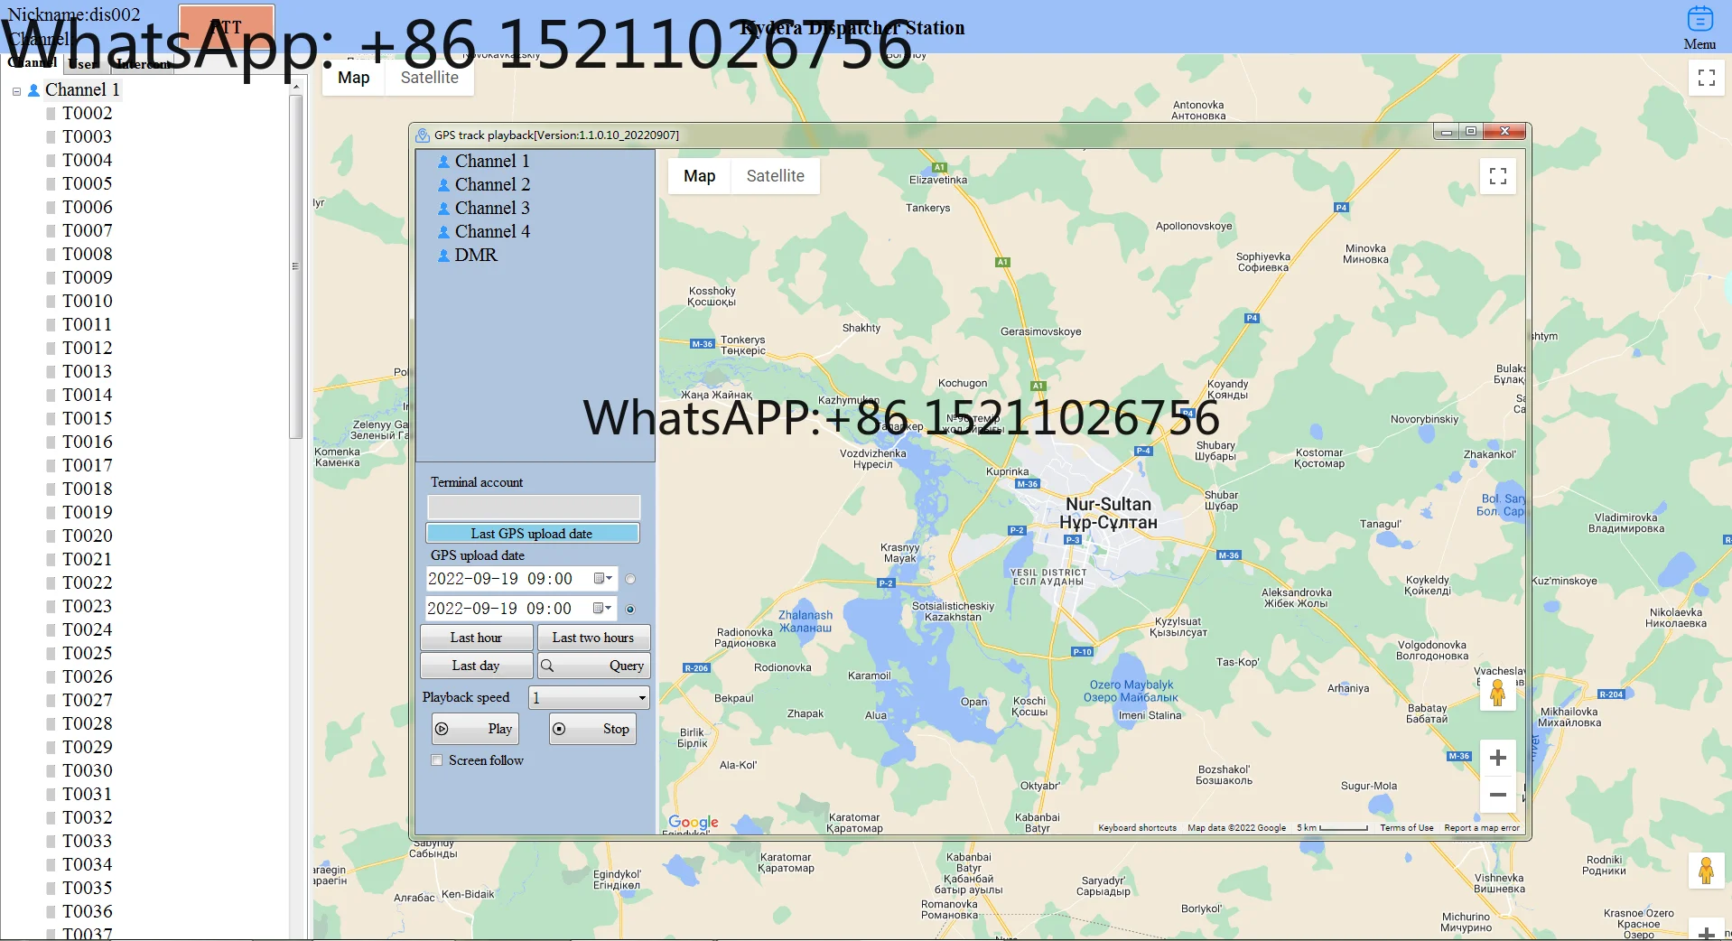Click the Street View pegman on main map
The height and width of the screenshot is (941, 1732).
(x=1706, y=871)
